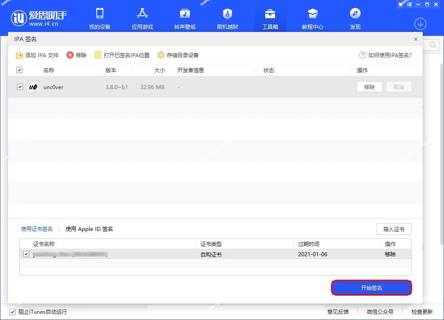Open the 铃声壁纸 ringtones section
Screen dimensions: 444x320
pos(185,18)
